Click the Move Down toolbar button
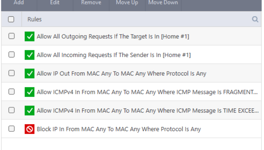The width and height of the screenshot is (264, 150). [163, 3]
